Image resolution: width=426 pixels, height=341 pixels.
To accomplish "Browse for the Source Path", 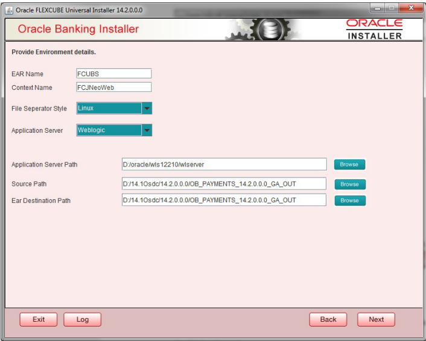I will pyautogui.click(x=350, y=184).
